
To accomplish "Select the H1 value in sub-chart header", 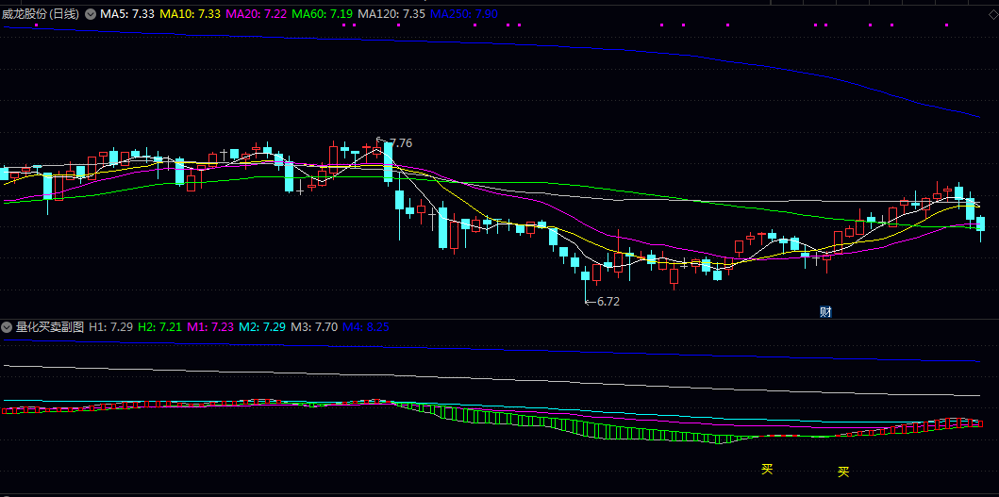I will [x=110, y=326].
